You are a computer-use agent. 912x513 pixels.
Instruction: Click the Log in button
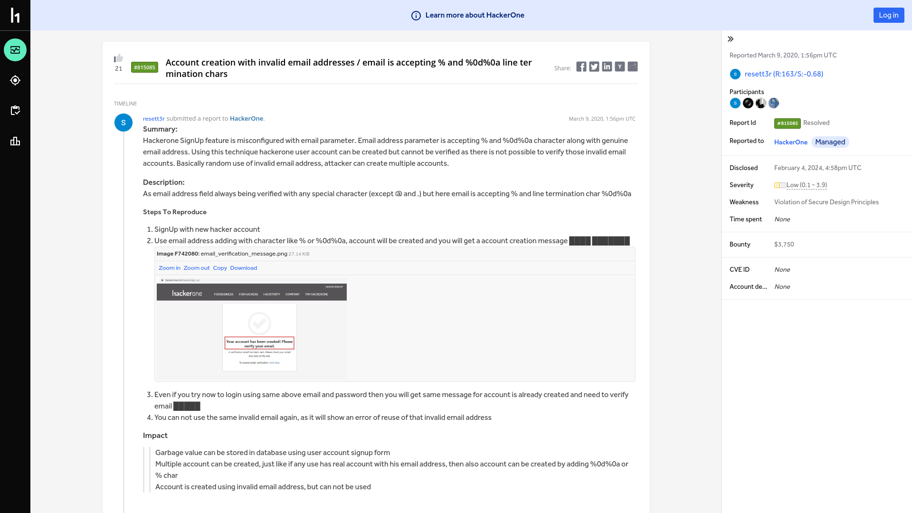[888, 15]
